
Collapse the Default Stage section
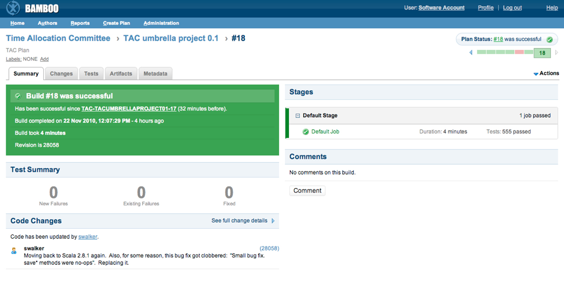pos(298,116)
